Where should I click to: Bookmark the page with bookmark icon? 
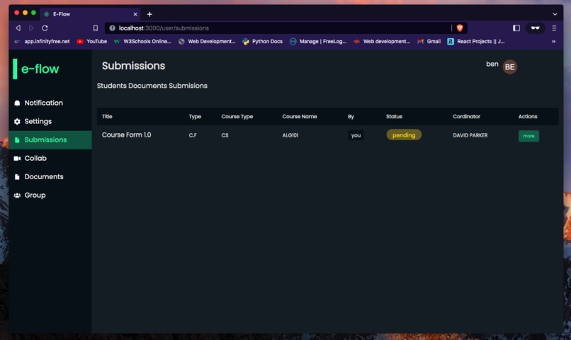point(96,28)
